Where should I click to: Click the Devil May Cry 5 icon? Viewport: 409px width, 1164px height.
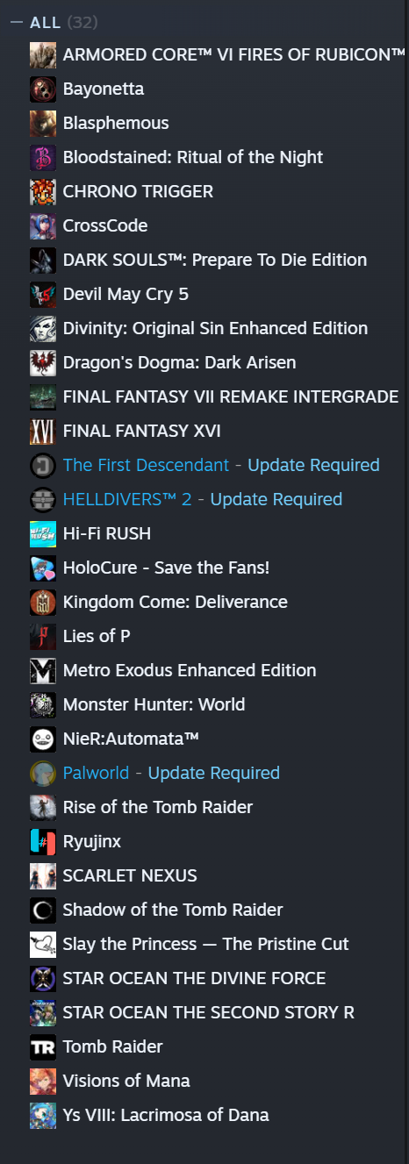43,294
